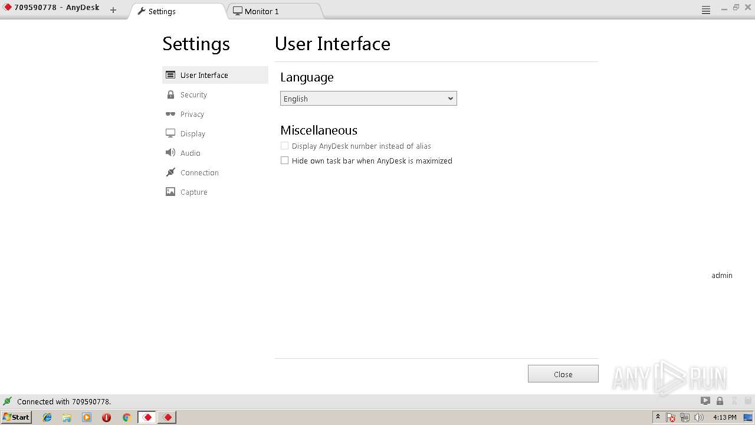Open the Audio settings section
This screenshot has height=425, width=755.
pos(215,153)
